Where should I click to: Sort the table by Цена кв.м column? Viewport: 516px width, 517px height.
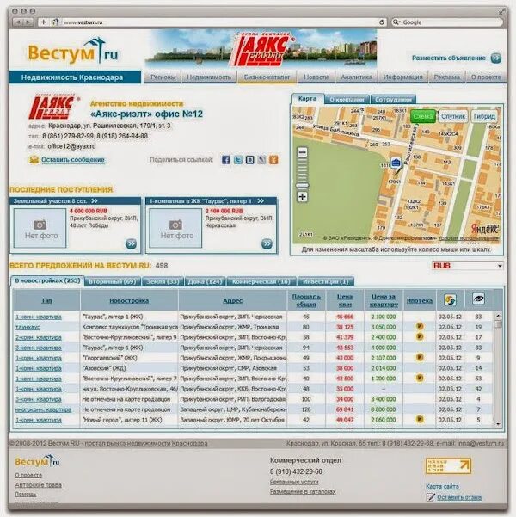[x=345, y=300]
